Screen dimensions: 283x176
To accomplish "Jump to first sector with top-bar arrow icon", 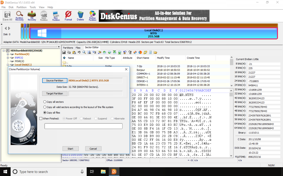I will tap(114, 53).
